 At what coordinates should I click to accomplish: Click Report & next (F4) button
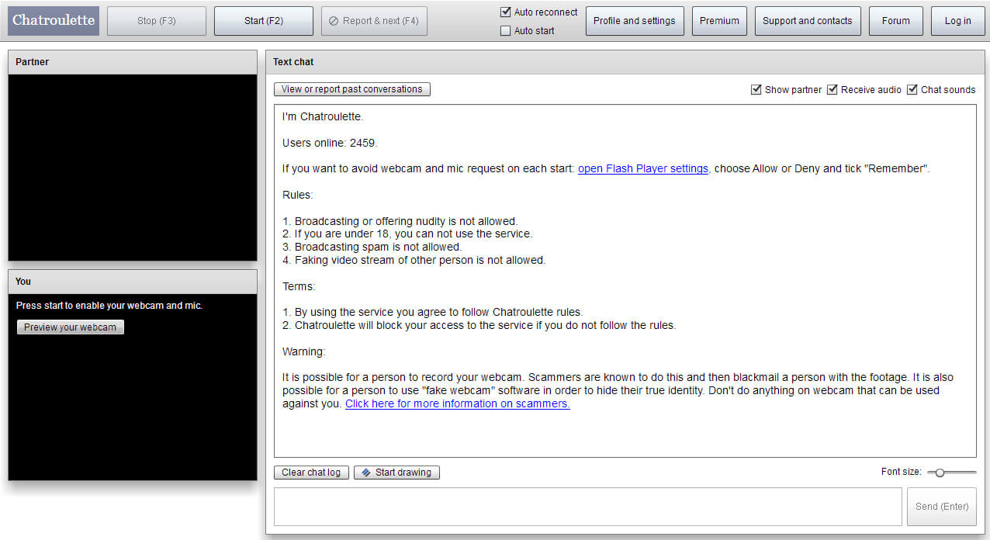tap(374, 21)
